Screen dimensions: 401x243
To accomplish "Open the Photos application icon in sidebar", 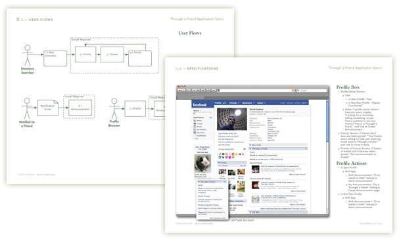I will 195,121.
